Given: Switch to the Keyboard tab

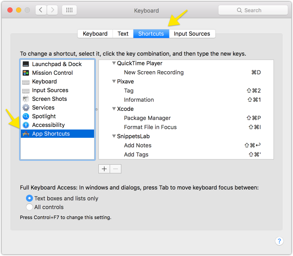Looking at the screenshot, I should pyautogui.click(x=95, y=34).
